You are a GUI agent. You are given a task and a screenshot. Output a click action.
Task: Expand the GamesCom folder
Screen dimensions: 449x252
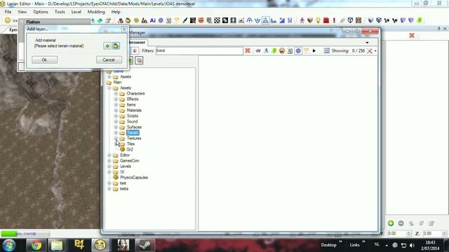pos(109,160)
